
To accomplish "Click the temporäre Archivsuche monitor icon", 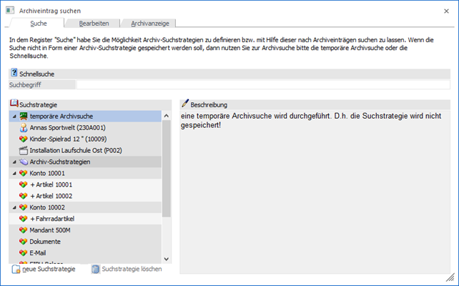I will click(23, 116).
